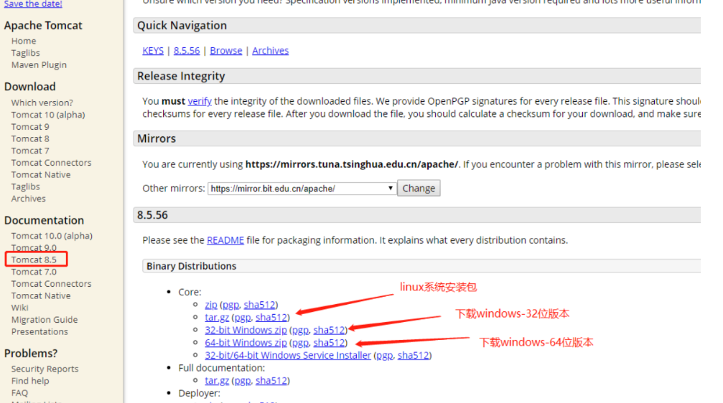Image resolution: width=723 pixels, height=403 pixels.
Task: Download the 64-bit Windows zip
Action: click(x=246, y=343)
